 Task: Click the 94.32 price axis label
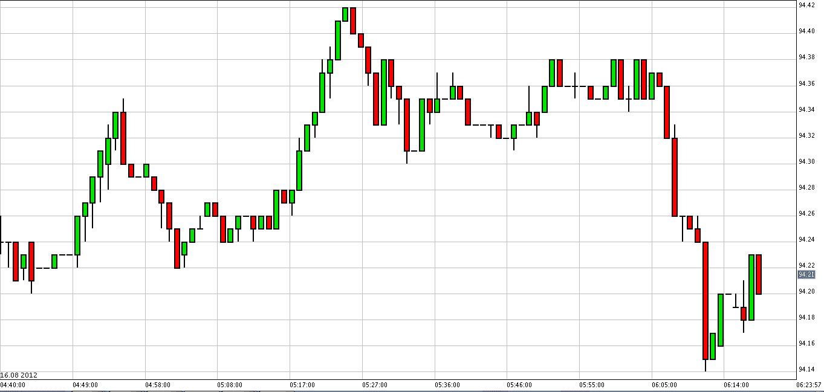806,135
